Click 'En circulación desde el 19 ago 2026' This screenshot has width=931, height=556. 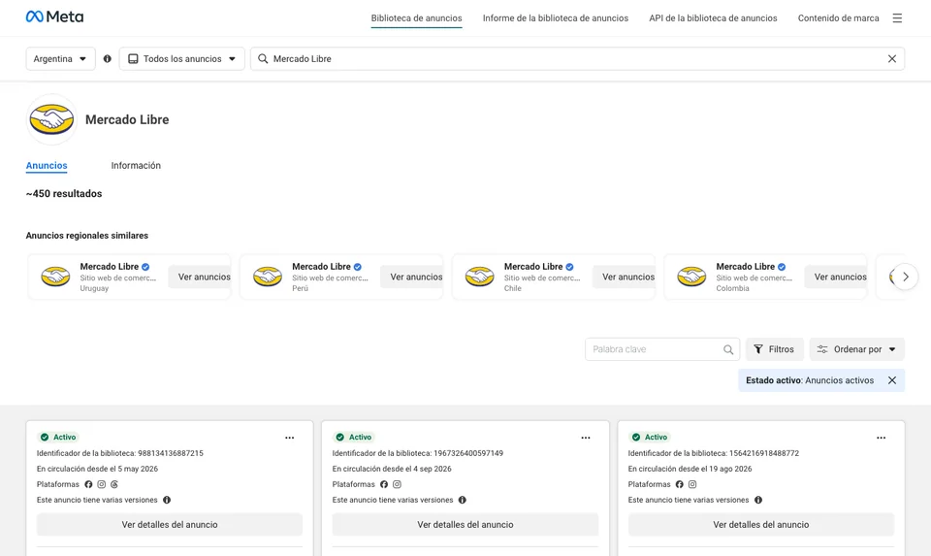[x=690, y=469]
